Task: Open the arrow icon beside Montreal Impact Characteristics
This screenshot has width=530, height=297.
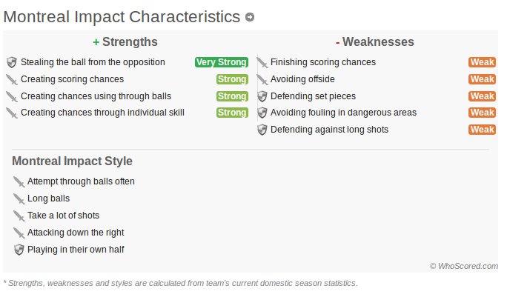Action: 250,17
